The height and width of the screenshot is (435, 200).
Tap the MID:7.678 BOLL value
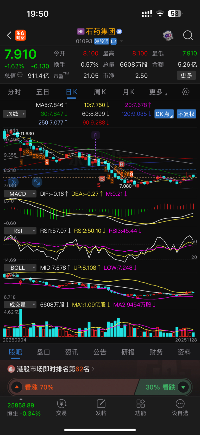pos(55,268)
